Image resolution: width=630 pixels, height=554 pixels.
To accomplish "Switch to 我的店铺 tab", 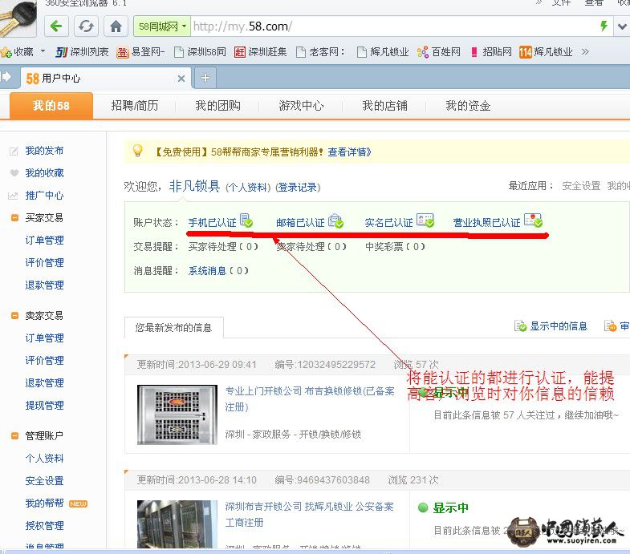I will click(384, 106).
